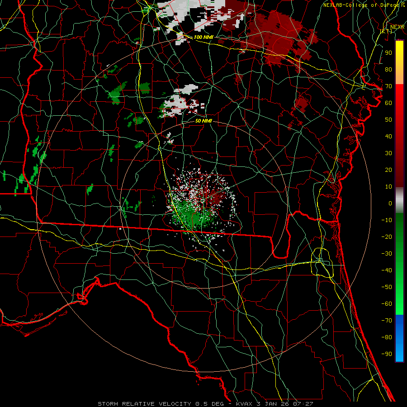Viewport: 407px width, 407px height.
Task: Pick the blue segment at the color bar bottom
Action: [x=399, y=338]
